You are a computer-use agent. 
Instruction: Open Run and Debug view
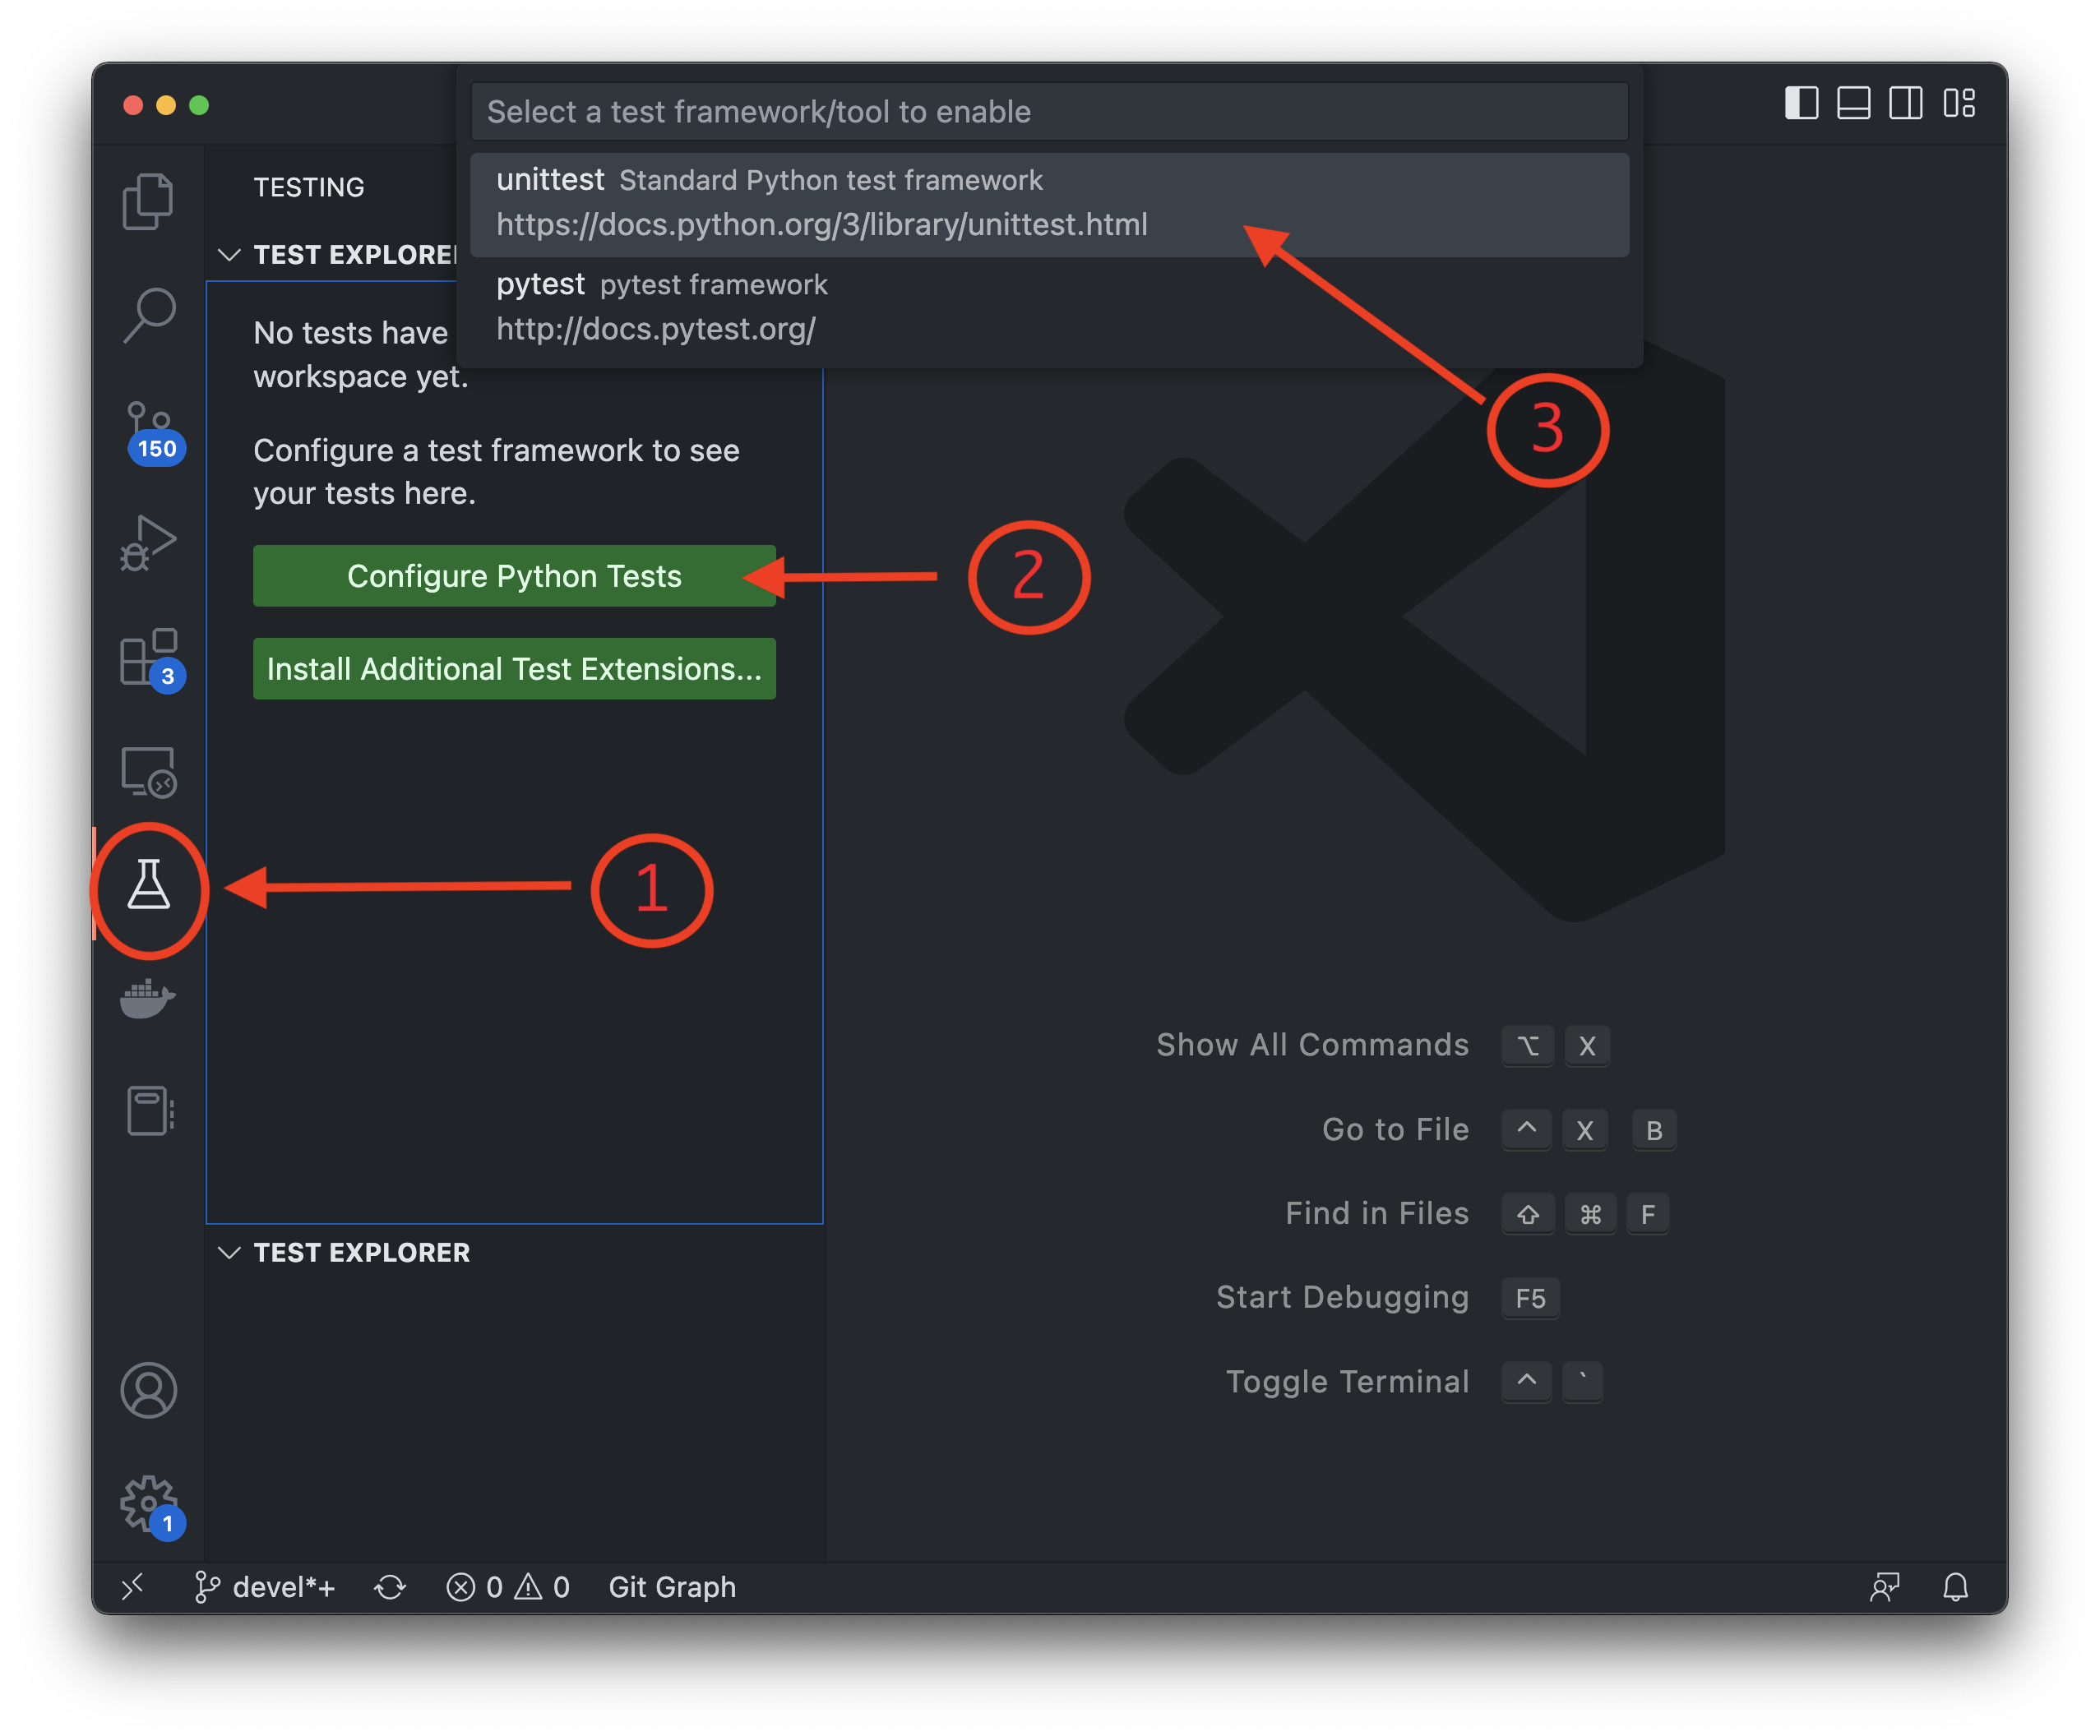(148, 543)
